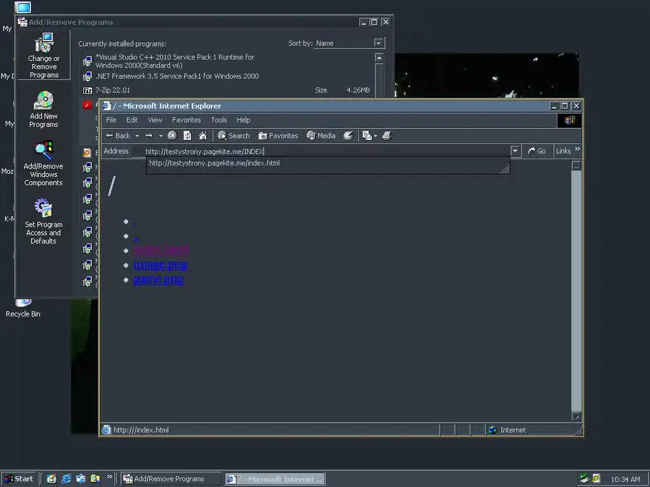Open the Sort by Name dropdown
The image size is (650, 487).
click(x=349, y=43)
